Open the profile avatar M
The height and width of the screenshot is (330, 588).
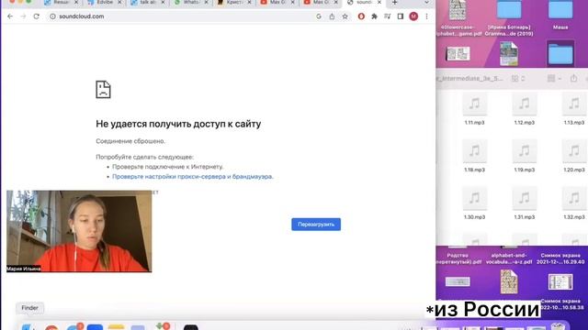point(413,16)
